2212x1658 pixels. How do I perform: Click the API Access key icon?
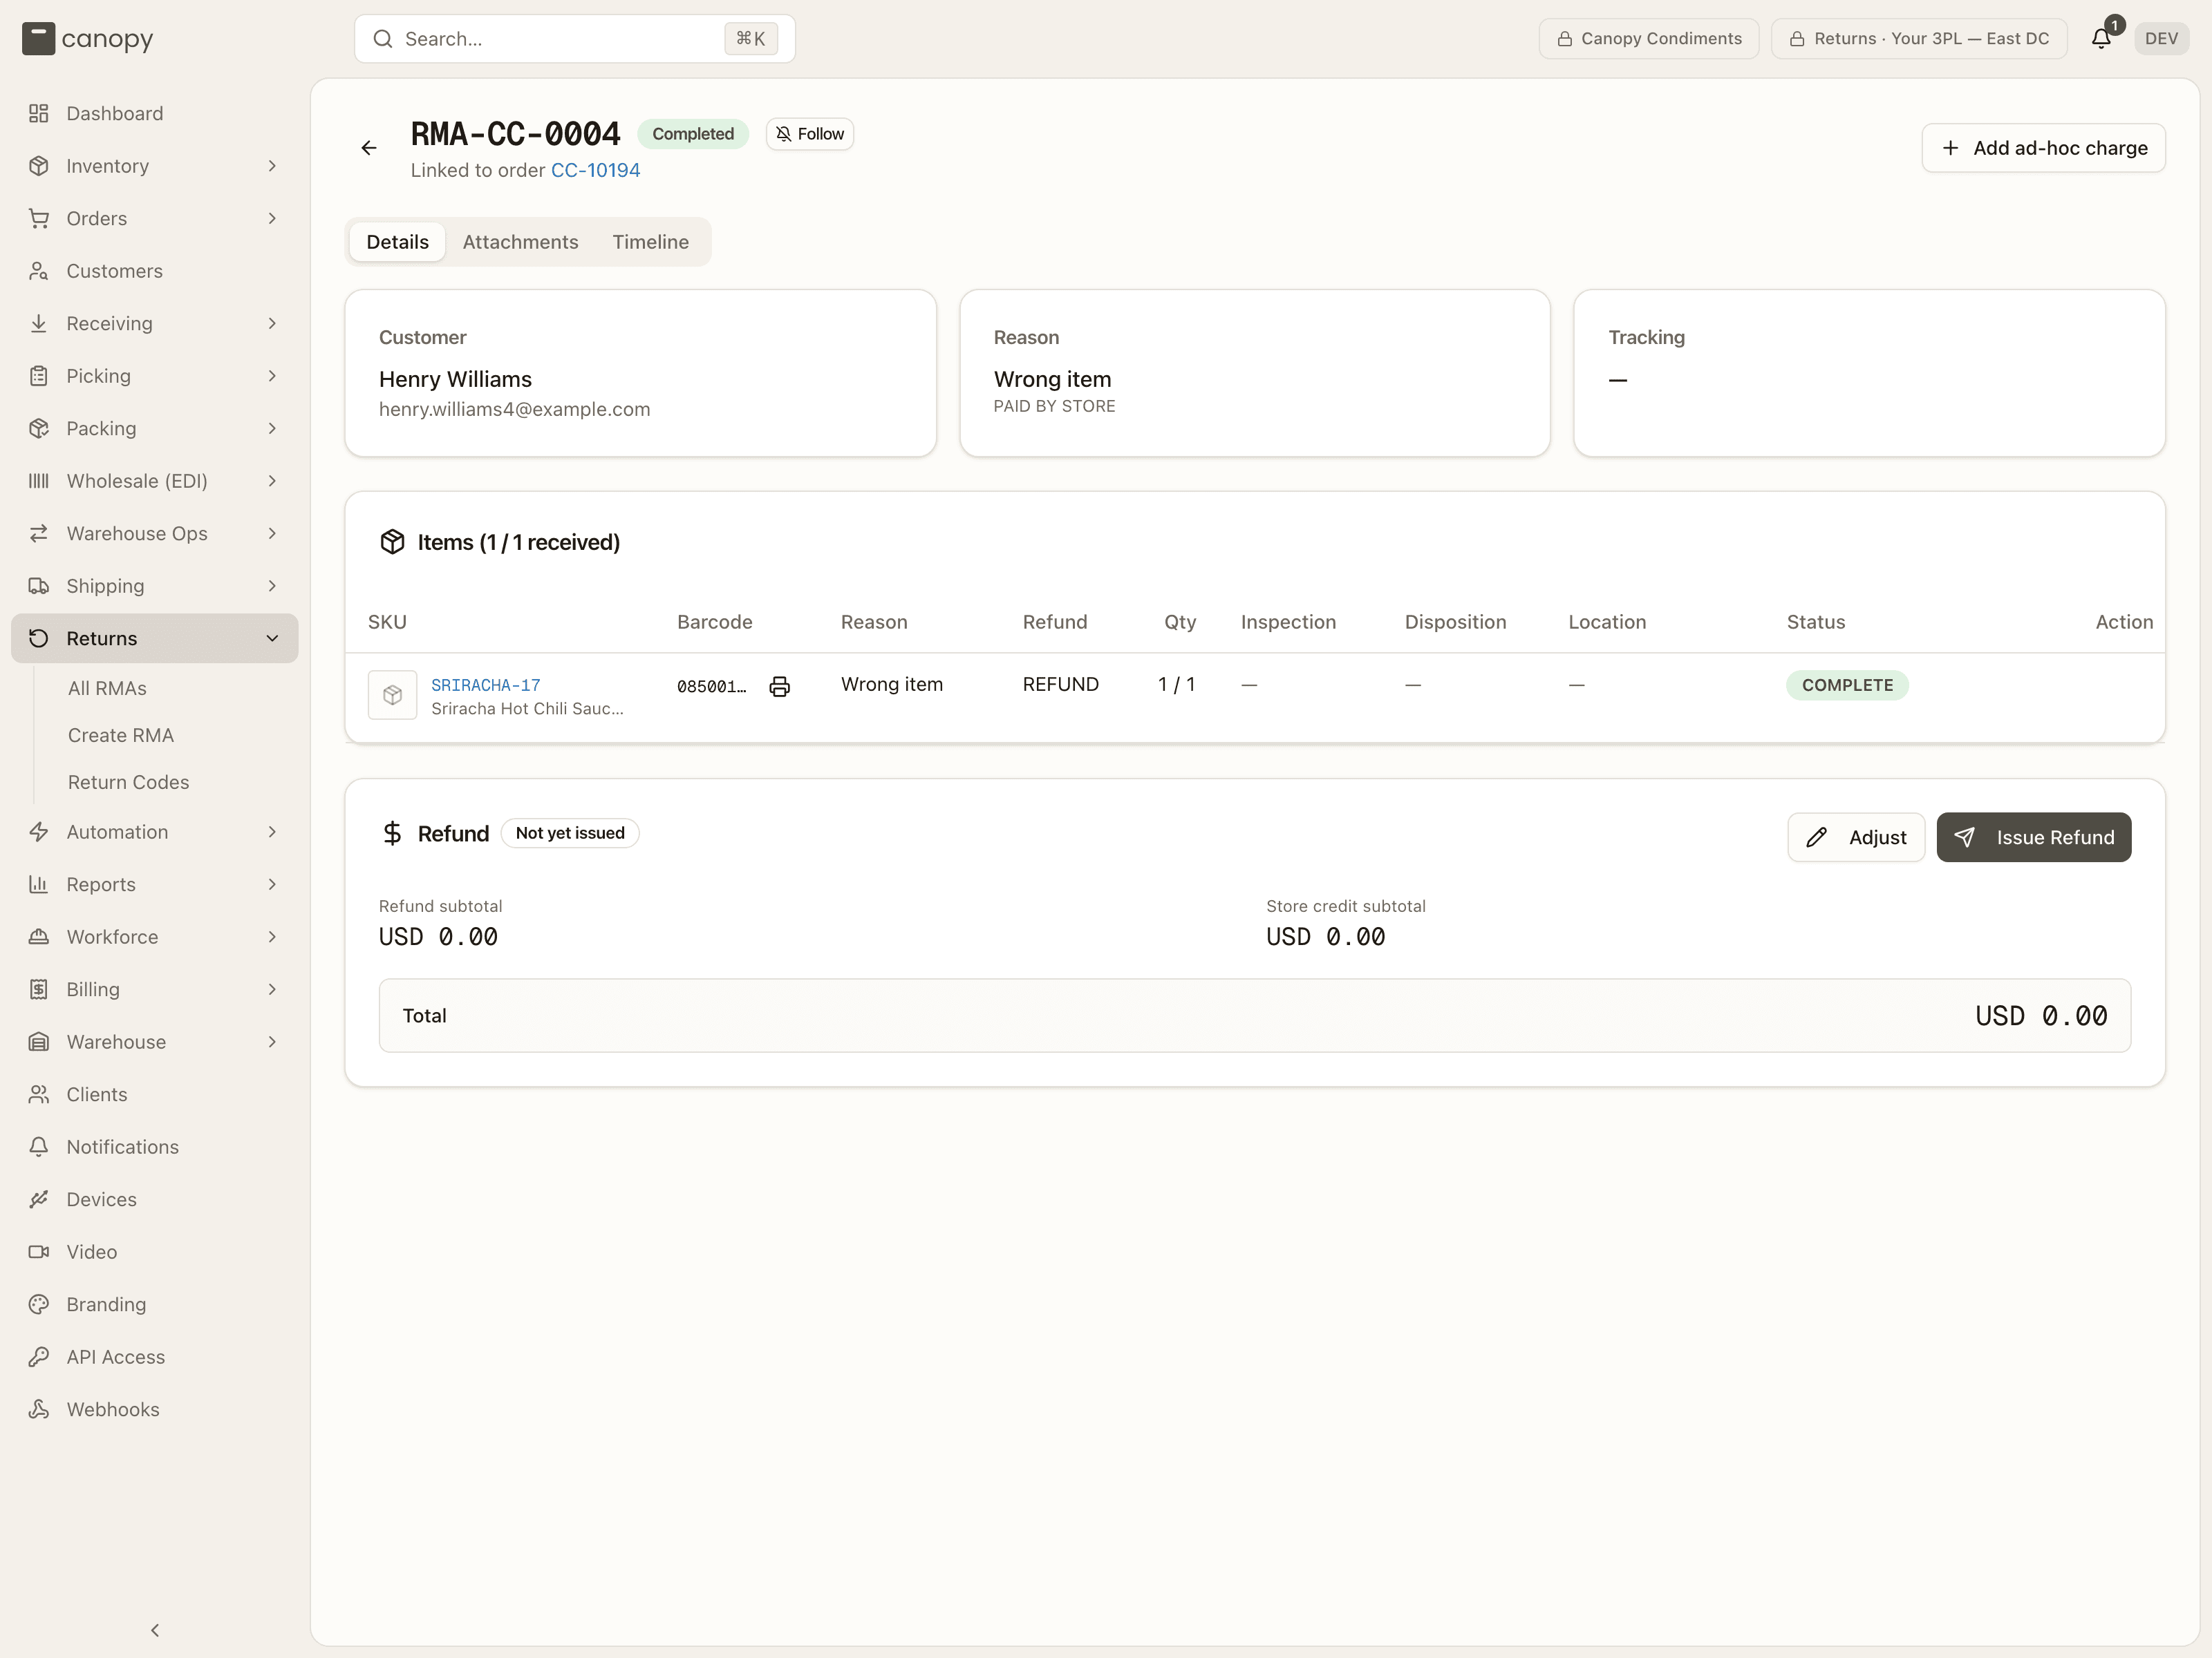[39, 1356]
